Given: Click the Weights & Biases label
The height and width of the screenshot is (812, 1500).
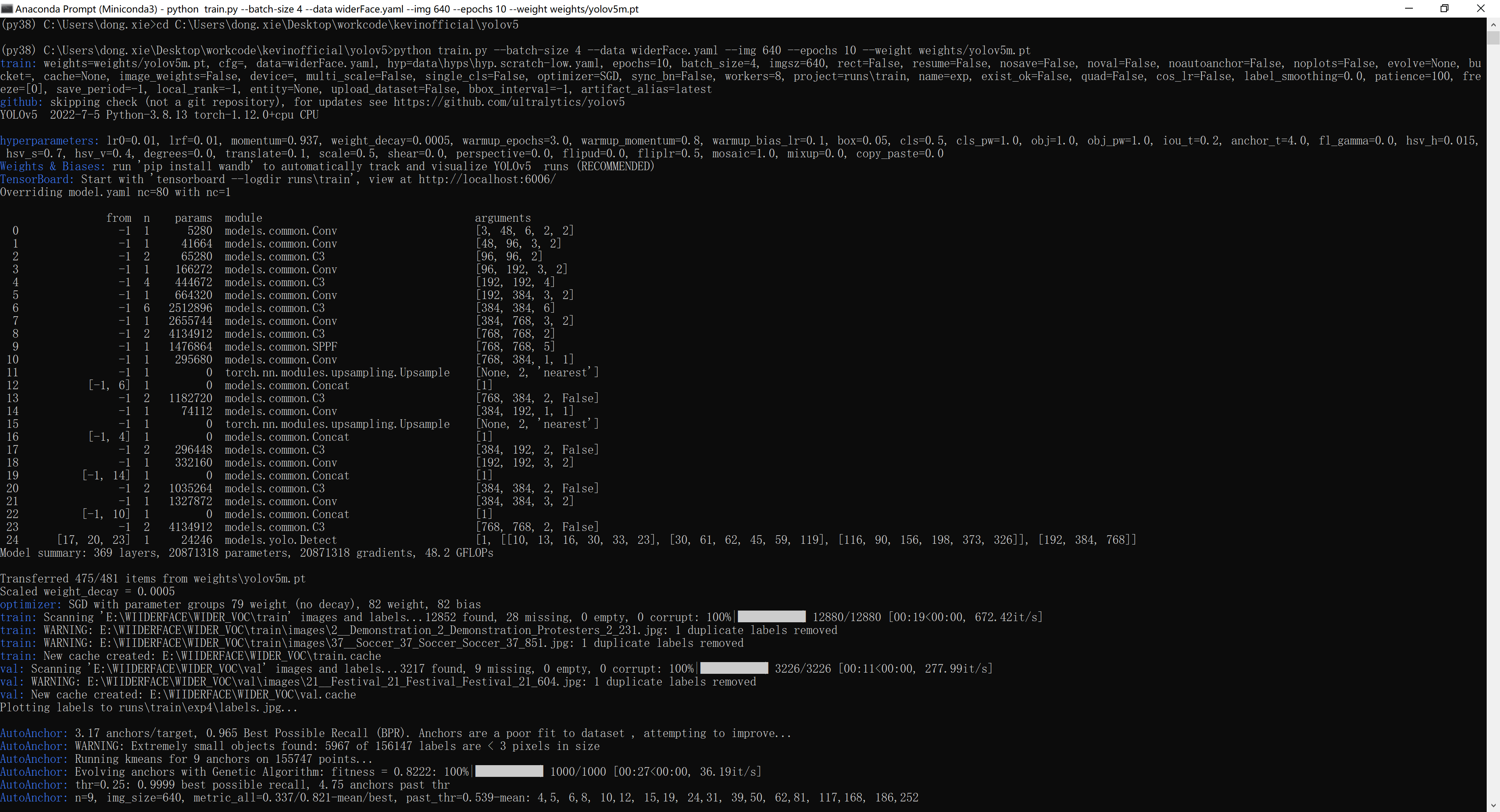Looking at the screenshot, I should (x=52, y=166).
